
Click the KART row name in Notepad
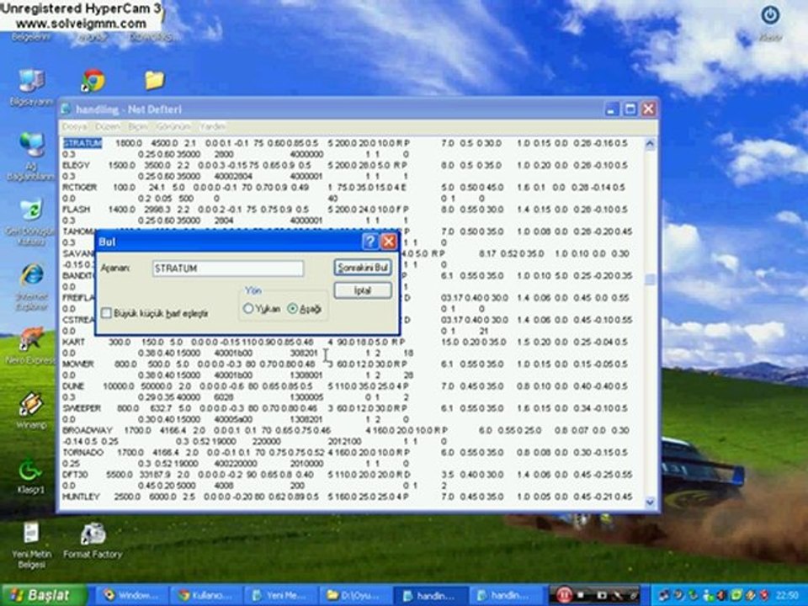coord(74,342)
